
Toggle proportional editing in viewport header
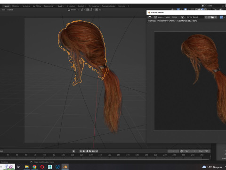tap(97, 10)
